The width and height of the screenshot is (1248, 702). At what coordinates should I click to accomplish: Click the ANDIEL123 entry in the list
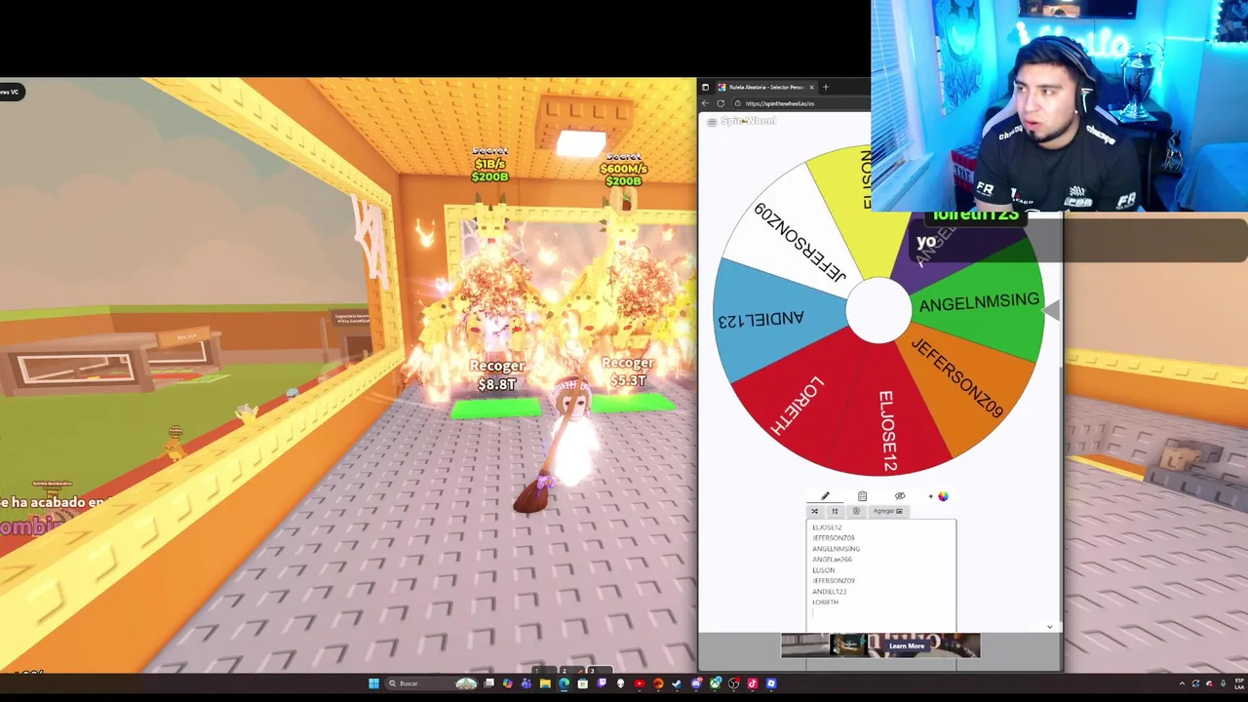829,592
